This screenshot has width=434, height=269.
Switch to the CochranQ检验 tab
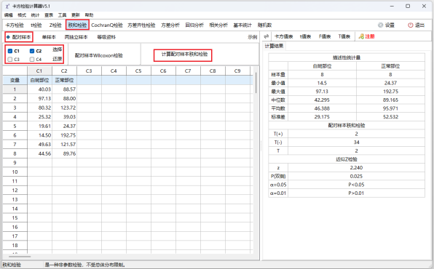[107, 25]
